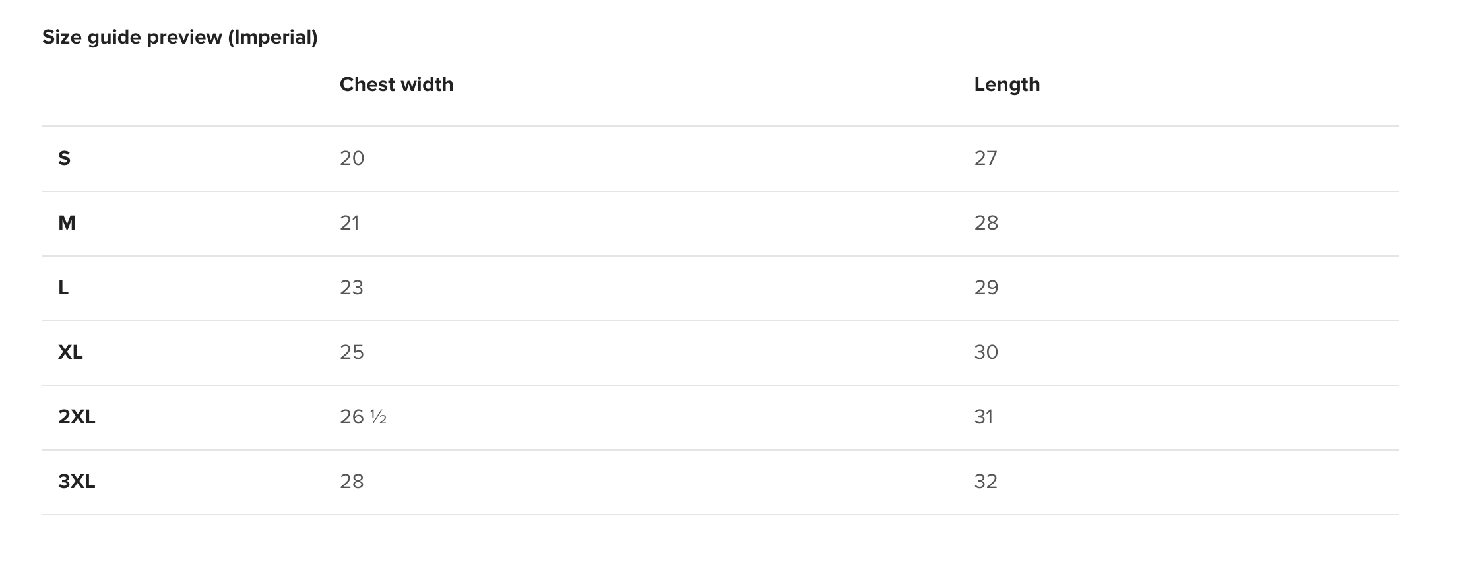
Task: Click length value 31 for size 2XL
Action: coord(983,417)
